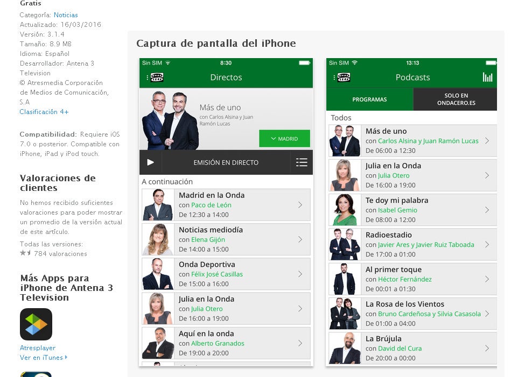511x377 pixels.
Task: Click the Clasificación 4+ link
Action: point(44,112)
